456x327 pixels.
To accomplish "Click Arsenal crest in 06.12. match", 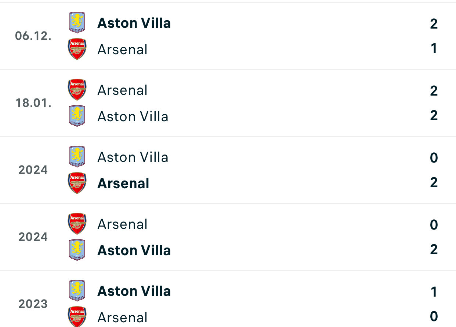I will [x=77, y=49].
